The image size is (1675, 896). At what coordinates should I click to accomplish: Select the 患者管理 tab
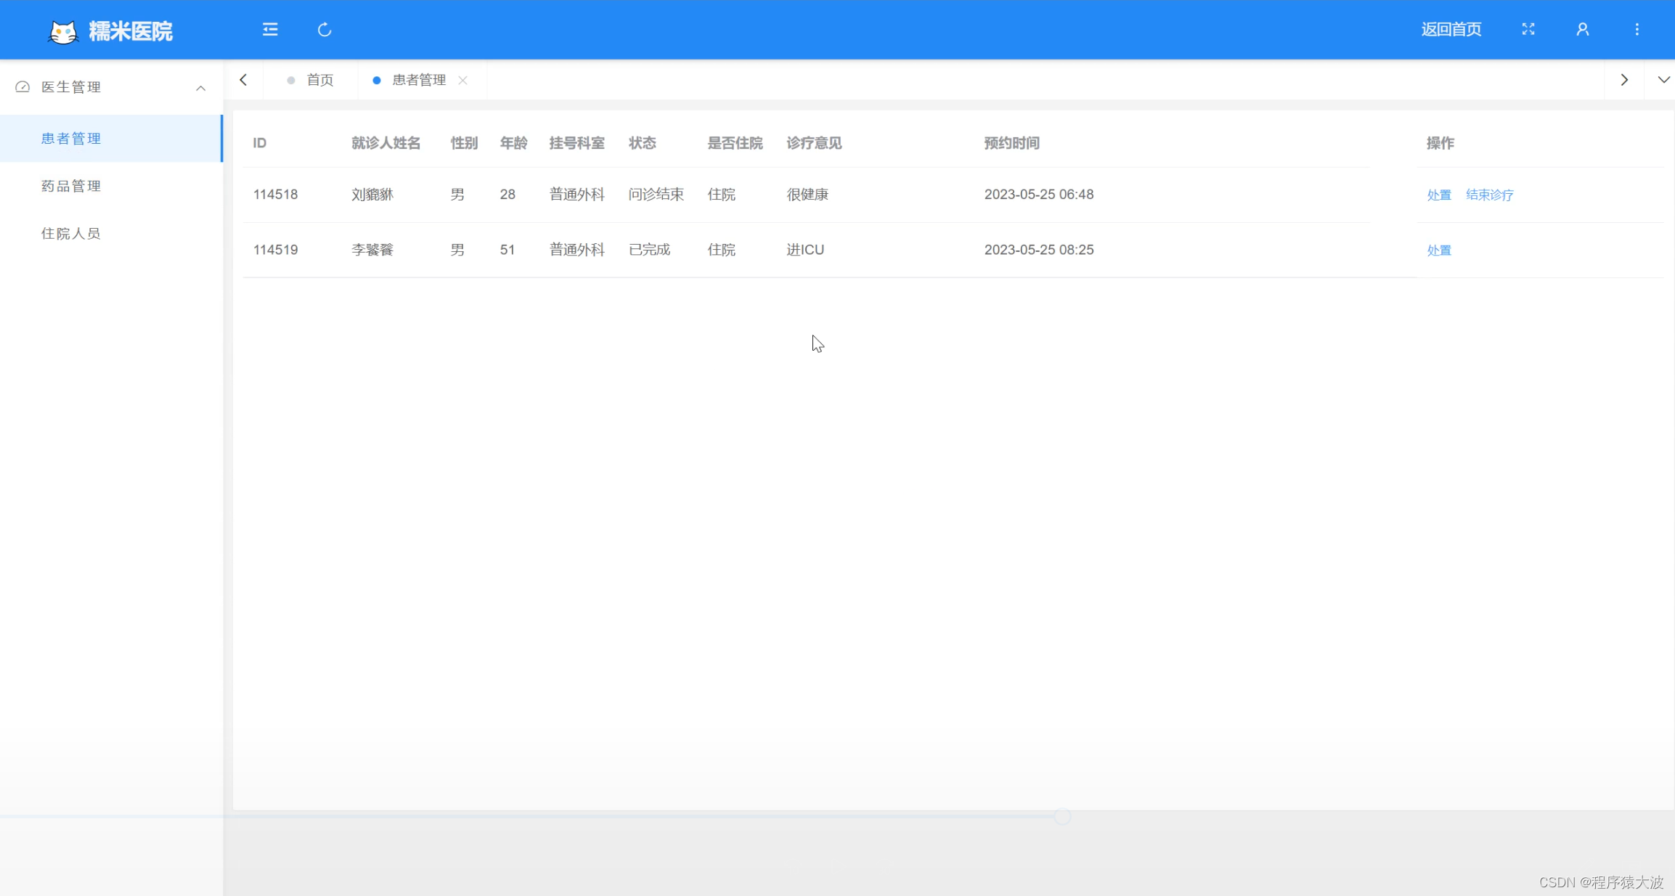click(x=418, y=80)
